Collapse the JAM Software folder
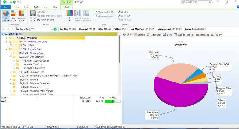This screenshot has height=129, width=239. [10, 57]
